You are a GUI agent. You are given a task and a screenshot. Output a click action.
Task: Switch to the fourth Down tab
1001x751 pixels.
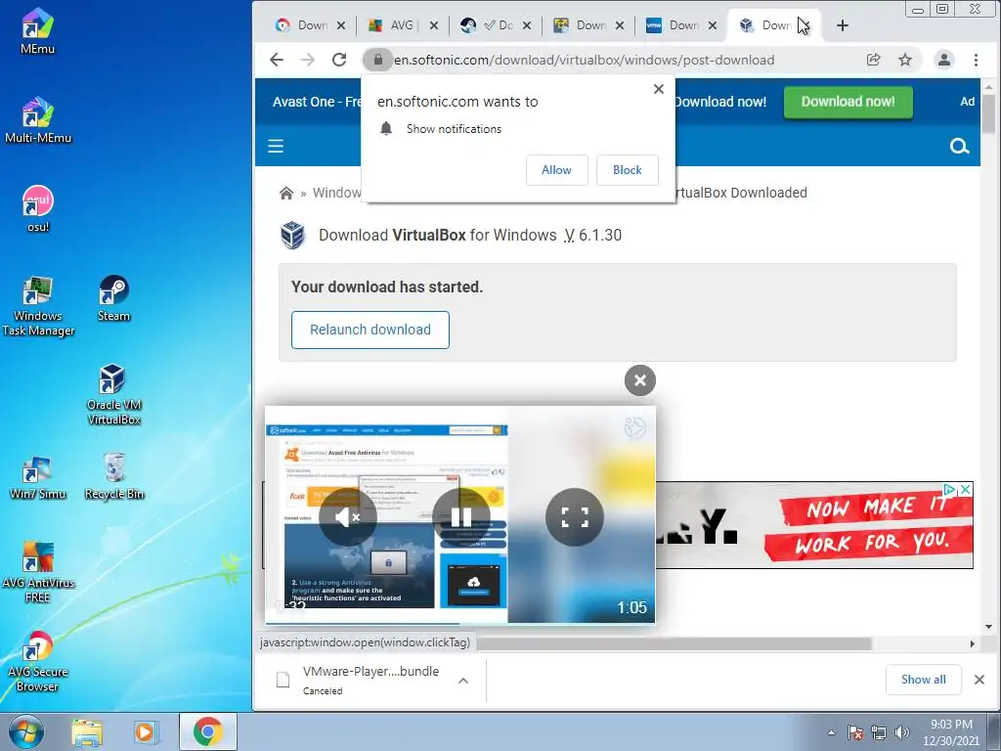pos(588,25)
